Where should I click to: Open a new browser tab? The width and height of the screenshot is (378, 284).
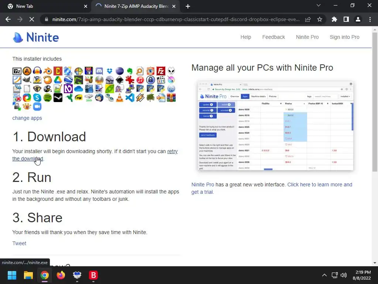point(188,6)
